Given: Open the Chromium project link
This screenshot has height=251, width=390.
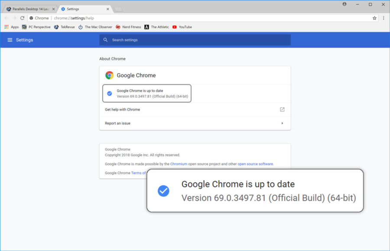Looking at the screenshot, I should [179, 164].
